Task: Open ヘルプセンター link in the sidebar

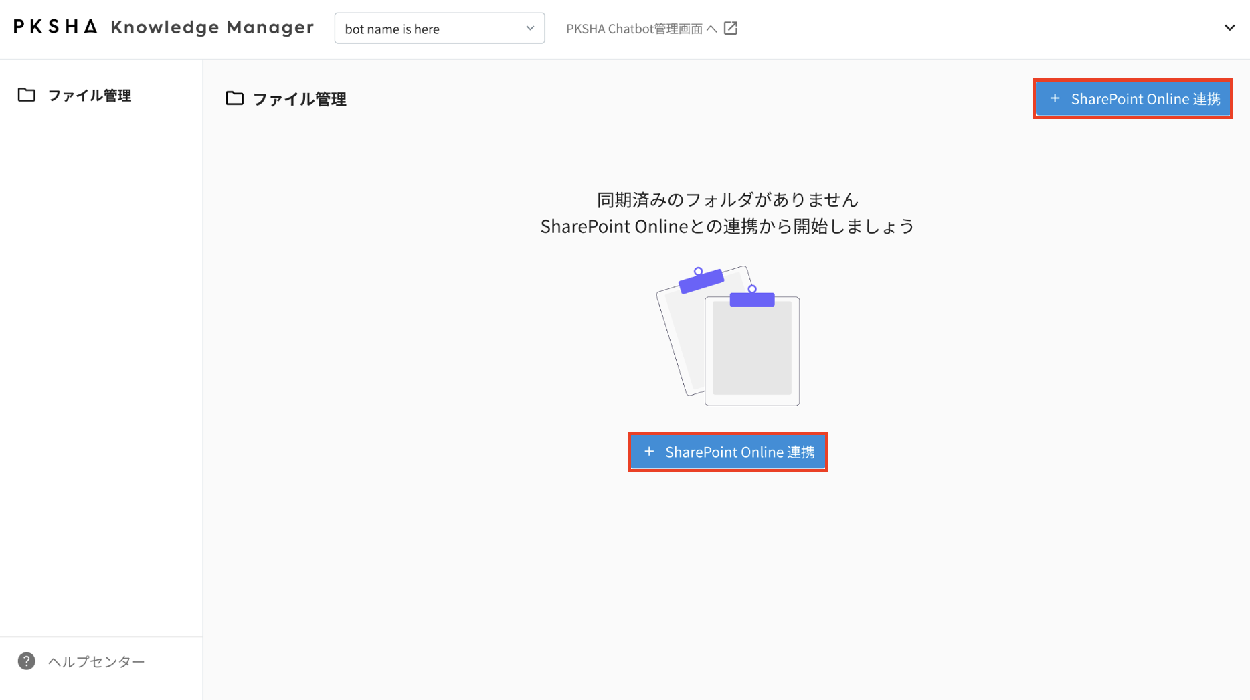Action: pos(96,661)
